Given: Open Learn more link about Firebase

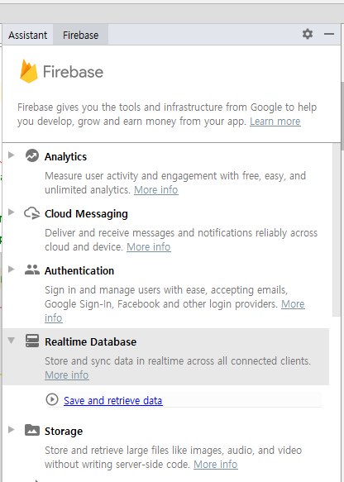Looking at the screenshot, I should coord(275,122).
